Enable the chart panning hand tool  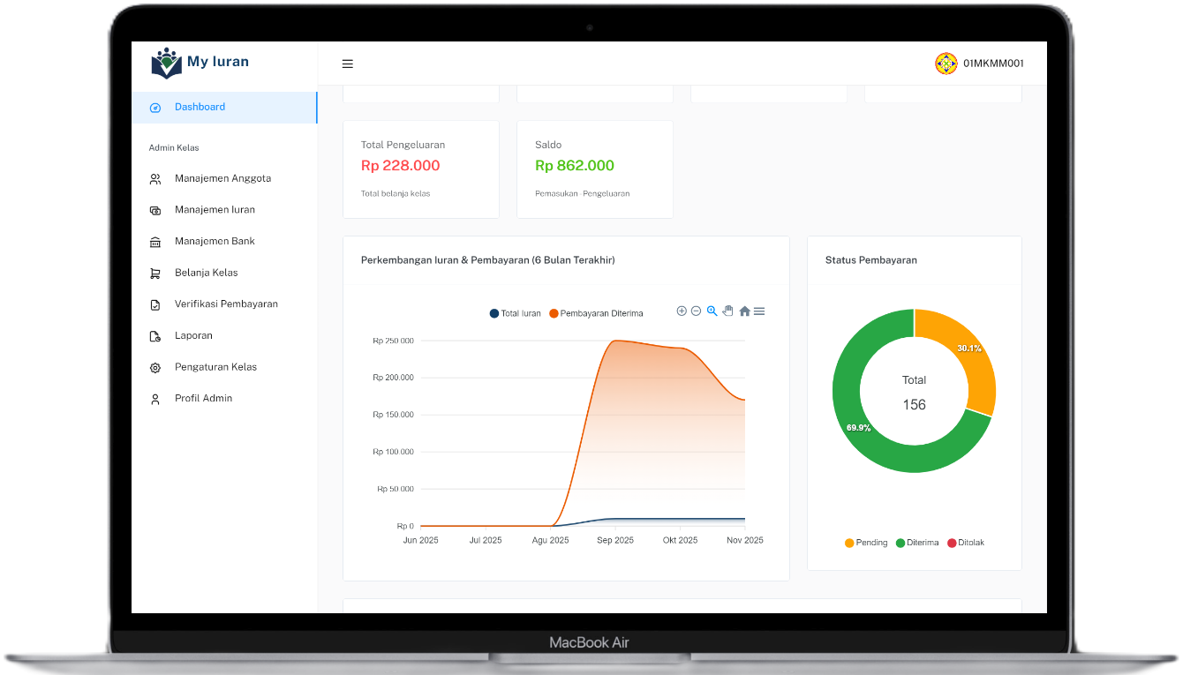pyautogui.click(x=727, y=311)
